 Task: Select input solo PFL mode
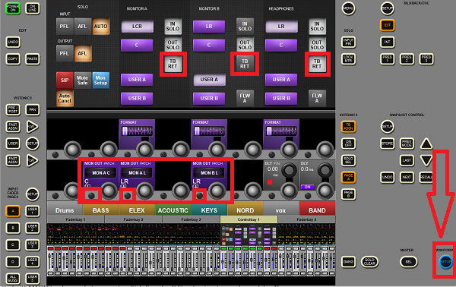pyautogui.click(x=65, y=26)
